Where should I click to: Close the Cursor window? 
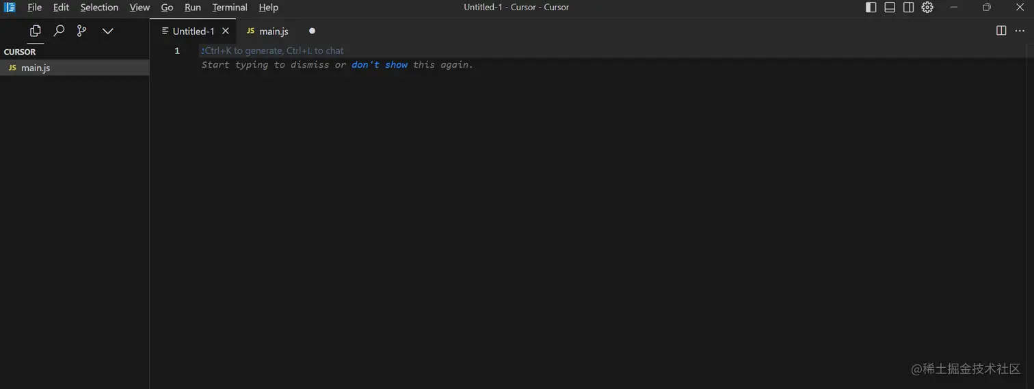click(x=1020, y=8)
